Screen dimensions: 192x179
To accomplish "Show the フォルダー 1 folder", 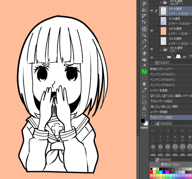I will 152,2.
